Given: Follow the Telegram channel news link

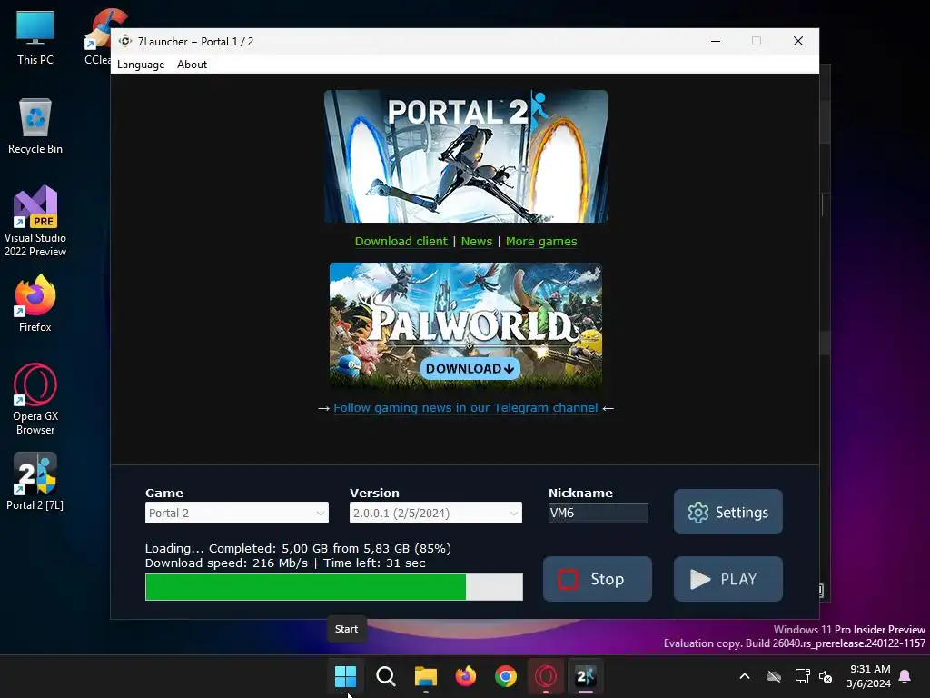Looking at the screenshot, I should (466, 408).
